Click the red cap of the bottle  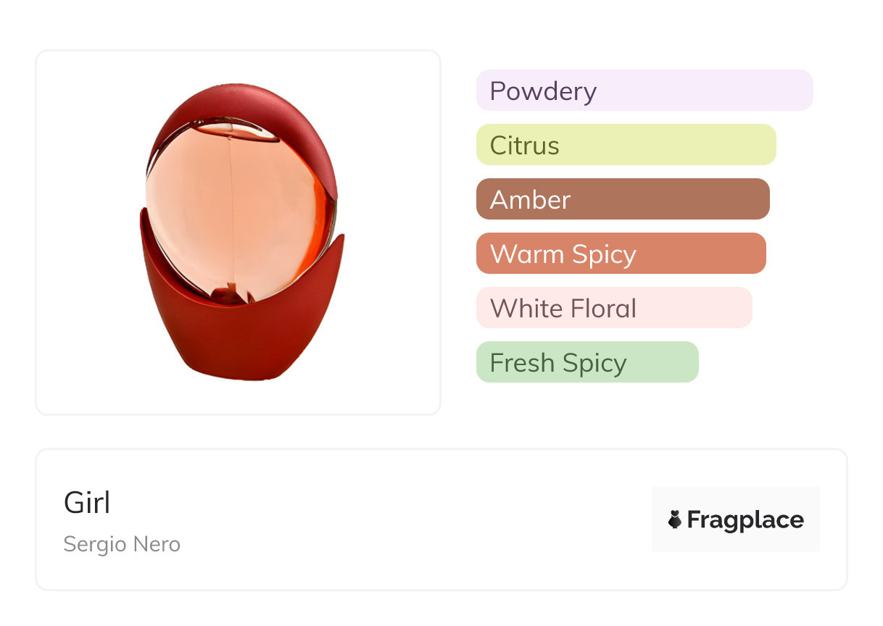click(x=246, y=107)
